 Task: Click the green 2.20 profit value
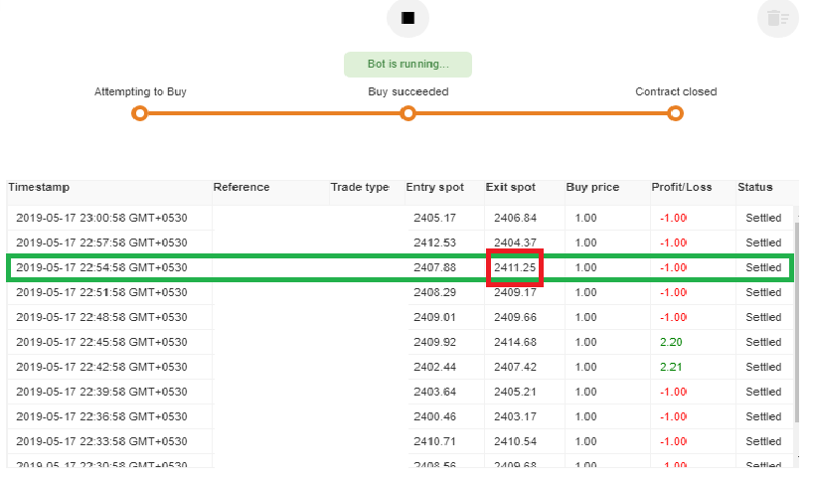[x=671, y=342]
